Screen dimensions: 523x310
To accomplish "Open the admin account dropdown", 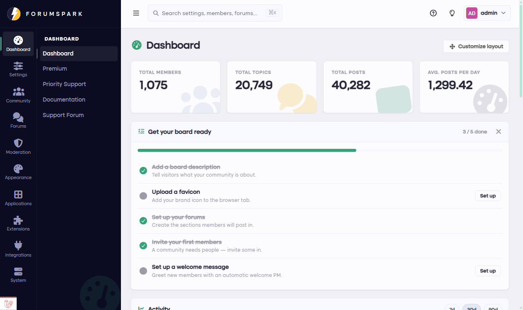I will point(487,13).
